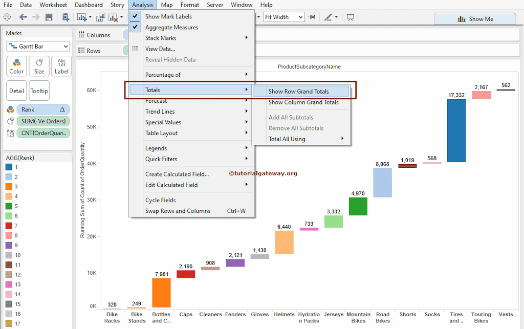
Task: Click the New Data Source icon
Action: (65, 17)
